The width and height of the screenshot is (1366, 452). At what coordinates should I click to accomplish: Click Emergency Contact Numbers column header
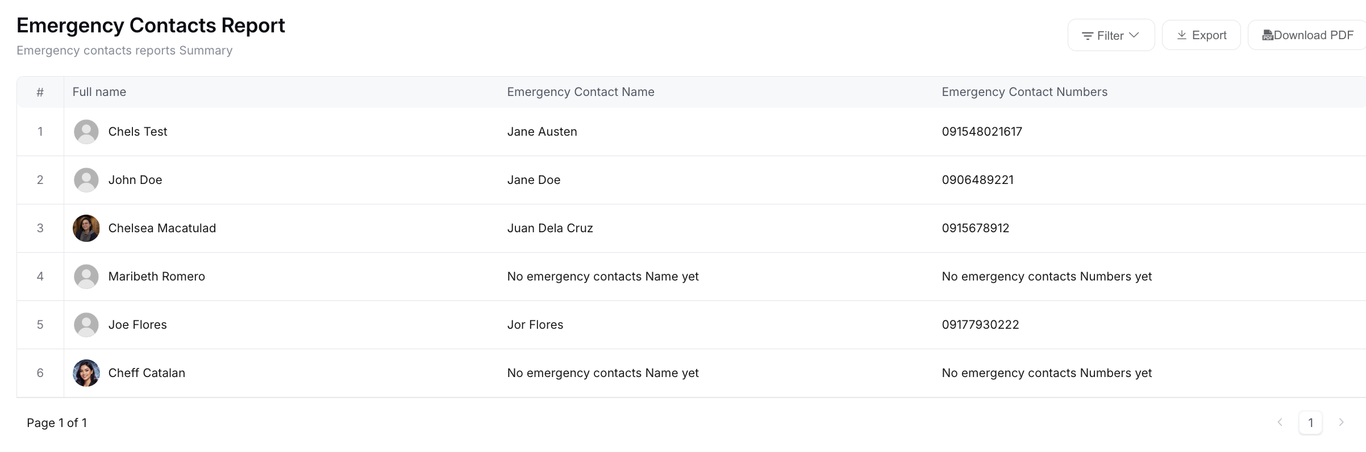click(1024, 92)
